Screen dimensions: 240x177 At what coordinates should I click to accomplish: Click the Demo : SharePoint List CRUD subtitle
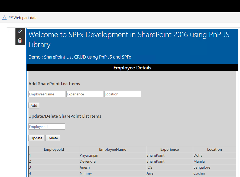[x=80, y=57]
